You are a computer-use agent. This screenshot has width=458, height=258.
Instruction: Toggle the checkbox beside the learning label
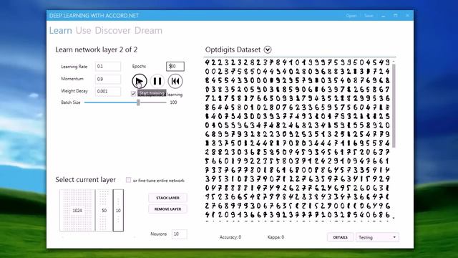click(134, 94)
